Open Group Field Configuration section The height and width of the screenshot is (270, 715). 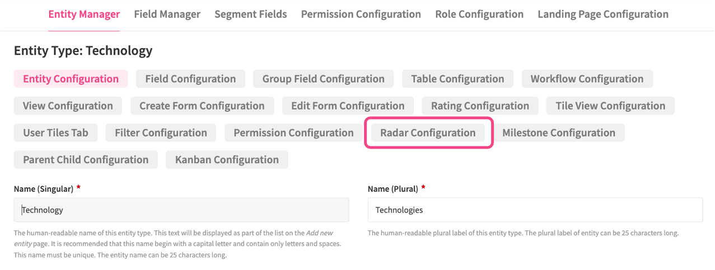coord(323,79)
